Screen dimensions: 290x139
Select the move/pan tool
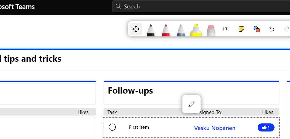pyautogui.click(x=136, y=29)
